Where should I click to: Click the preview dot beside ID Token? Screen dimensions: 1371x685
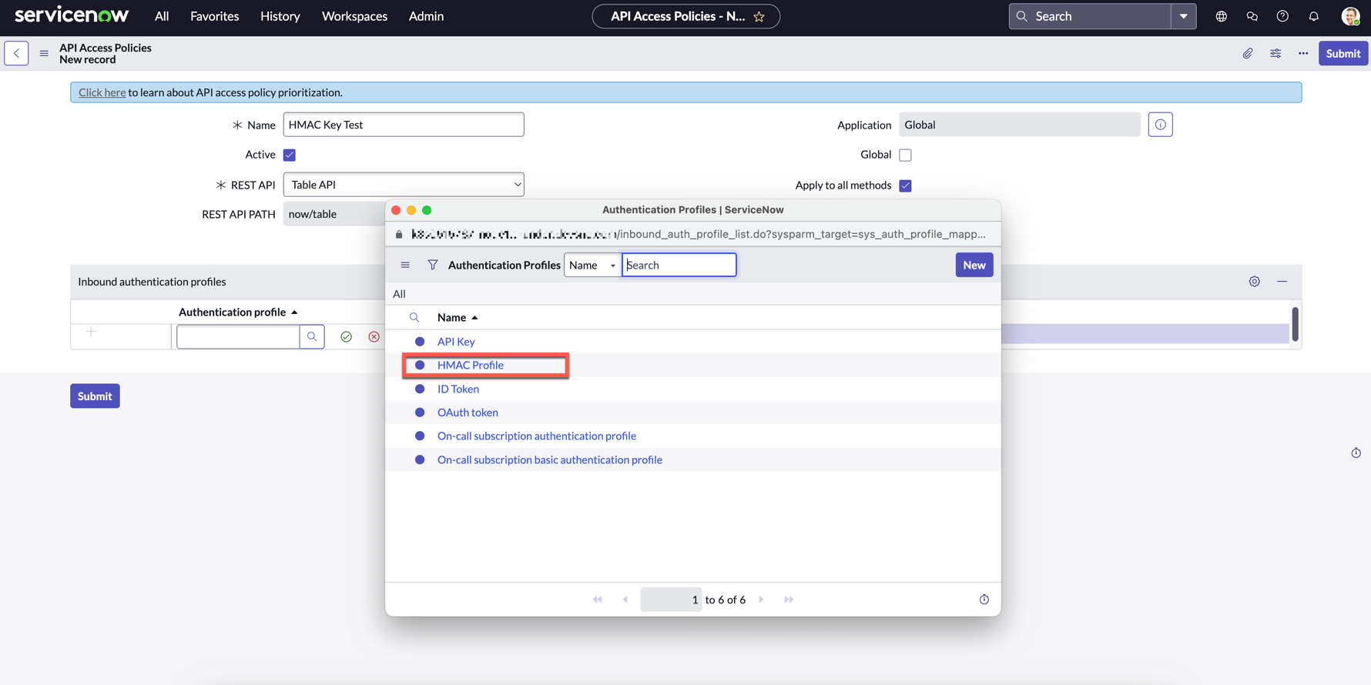420,389
